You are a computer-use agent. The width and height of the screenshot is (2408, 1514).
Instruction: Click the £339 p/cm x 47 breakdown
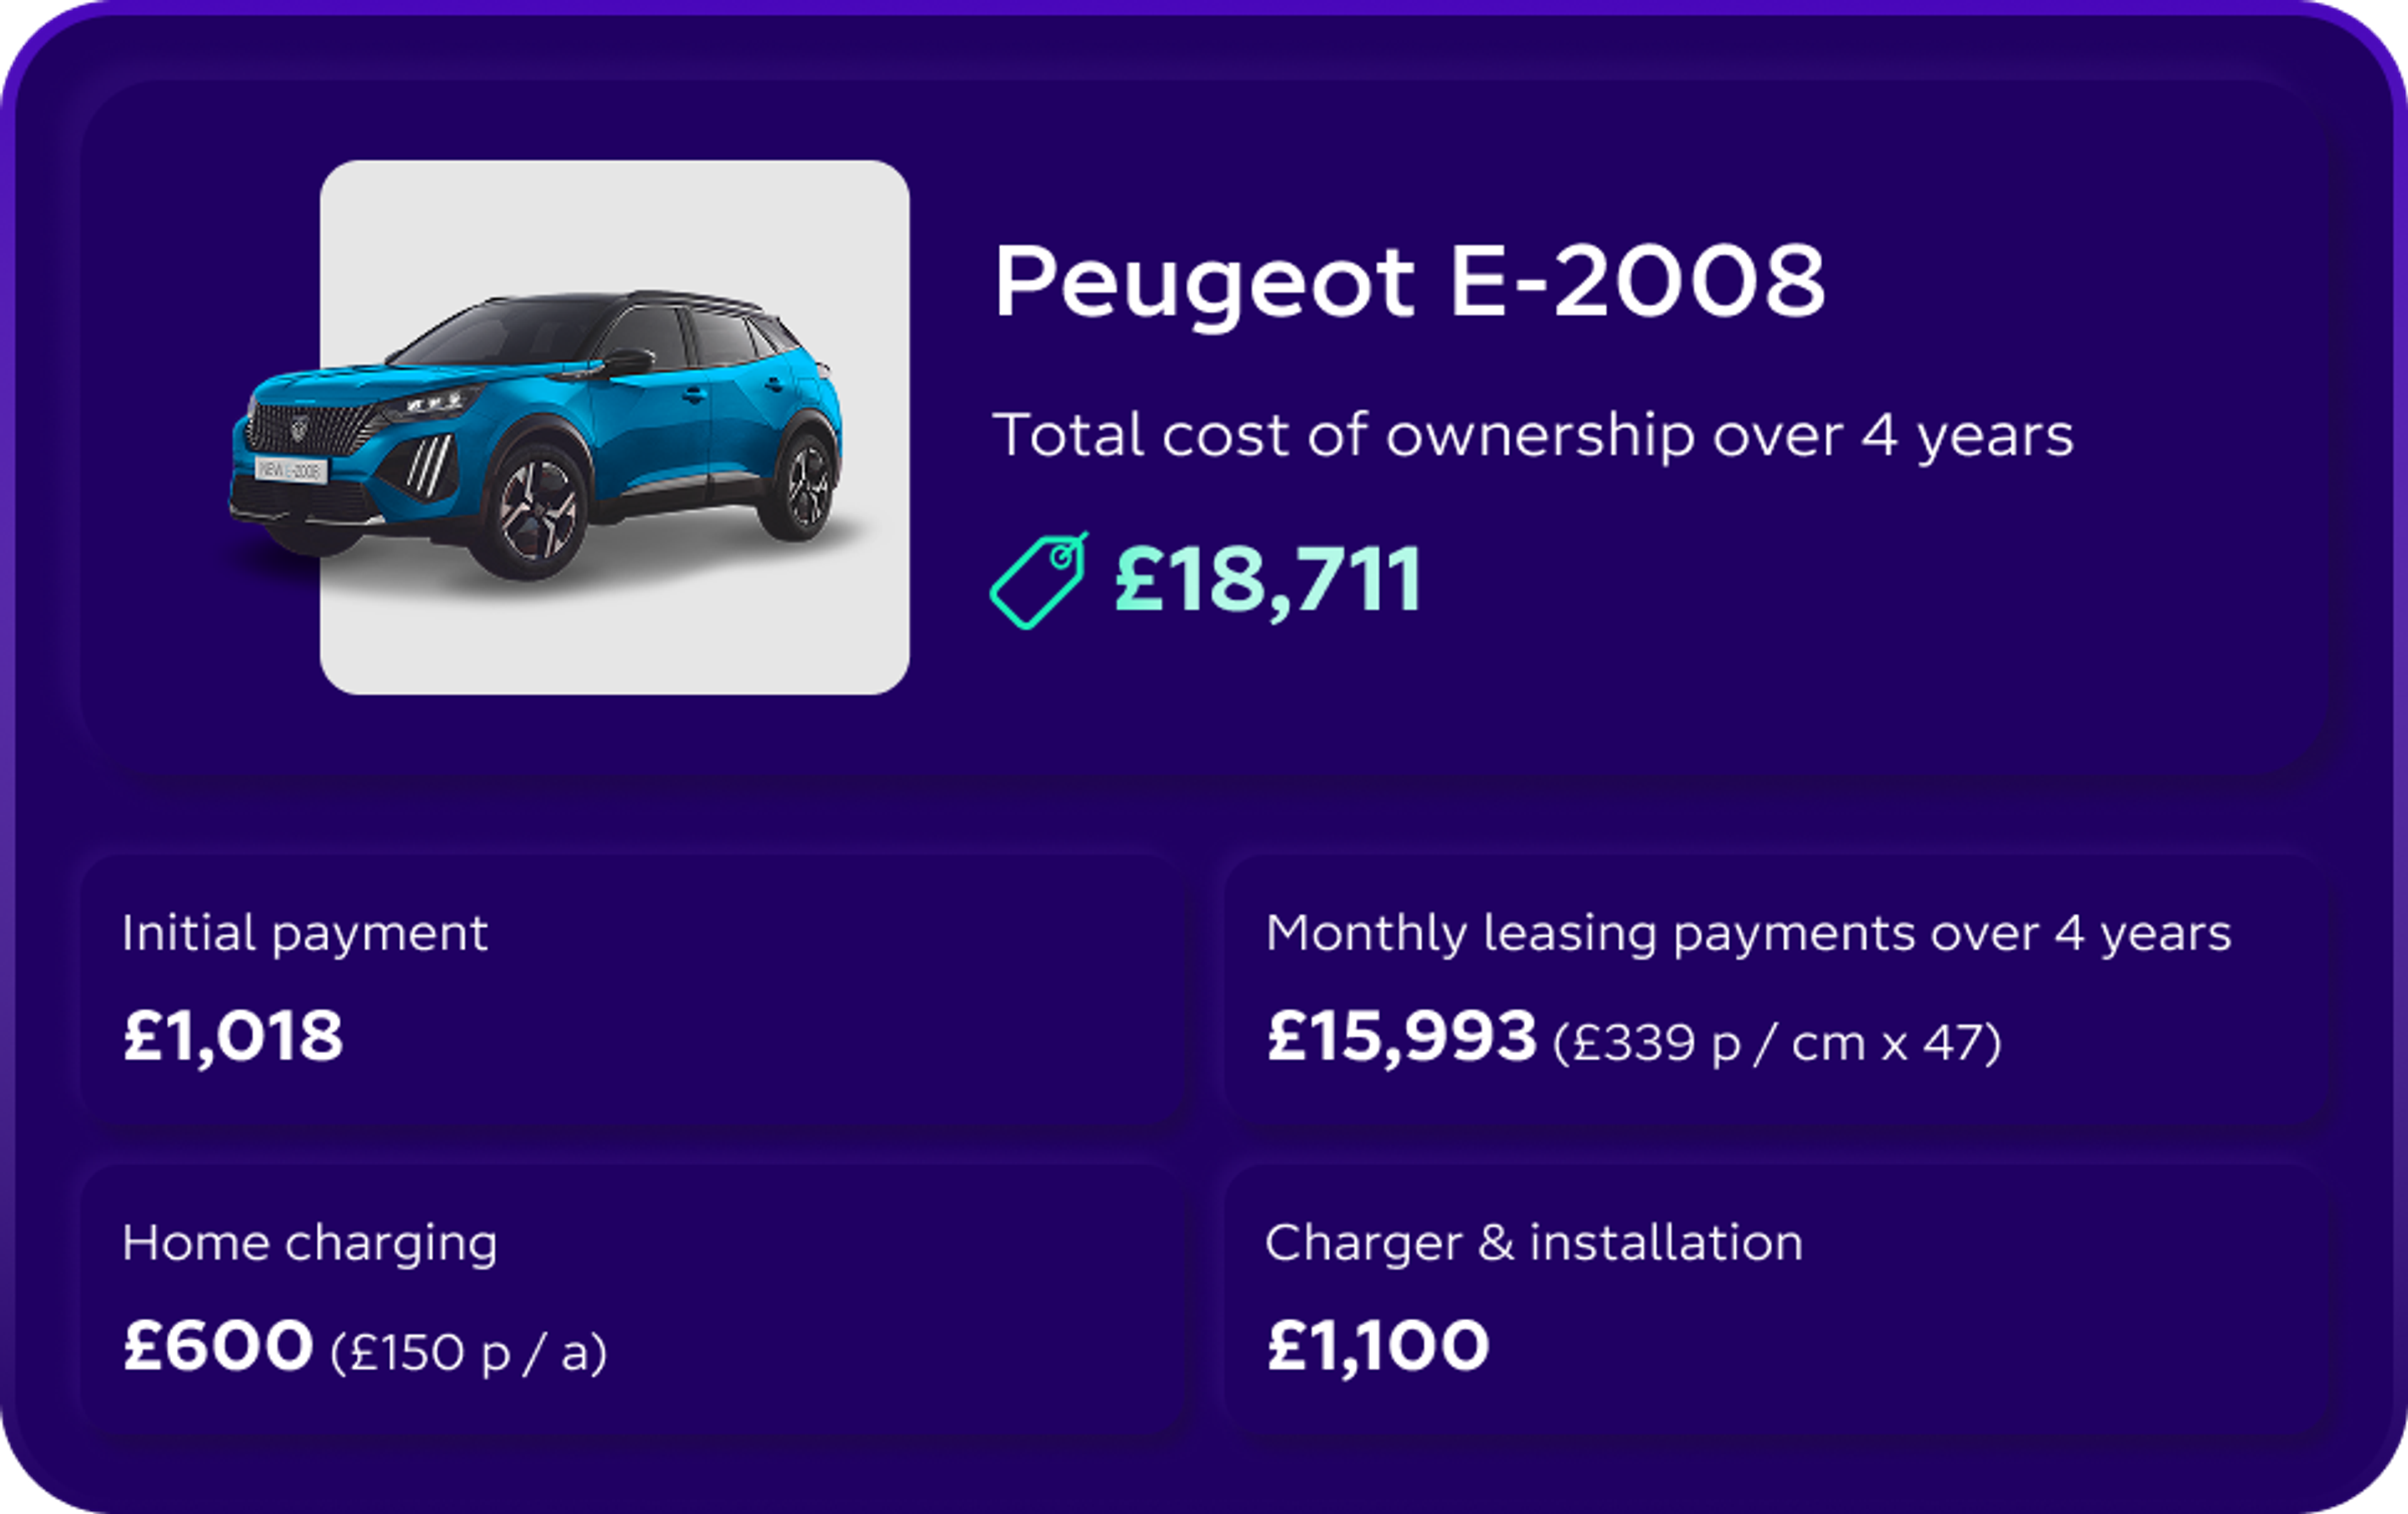[1777, 1044]
